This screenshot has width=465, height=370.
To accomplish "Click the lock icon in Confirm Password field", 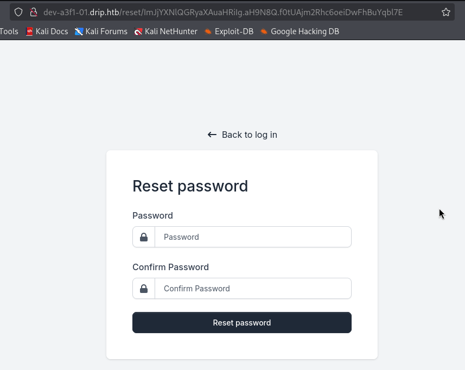I will click(x=144, y=289).
